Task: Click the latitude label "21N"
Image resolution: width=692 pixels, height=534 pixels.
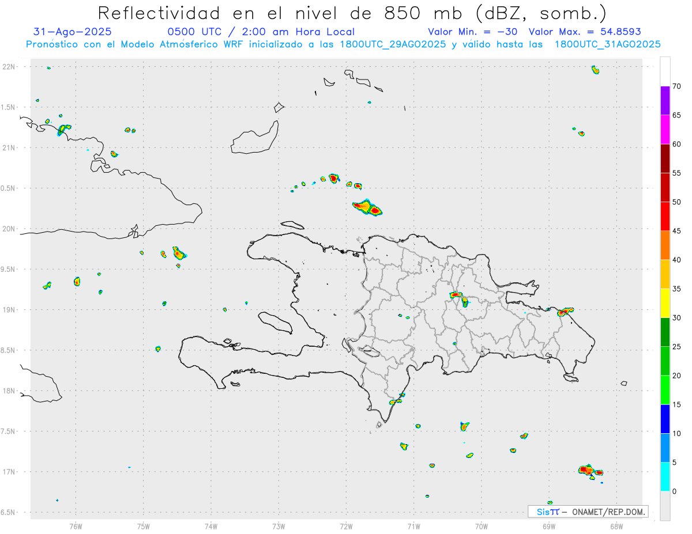Action: click(9, 147)
